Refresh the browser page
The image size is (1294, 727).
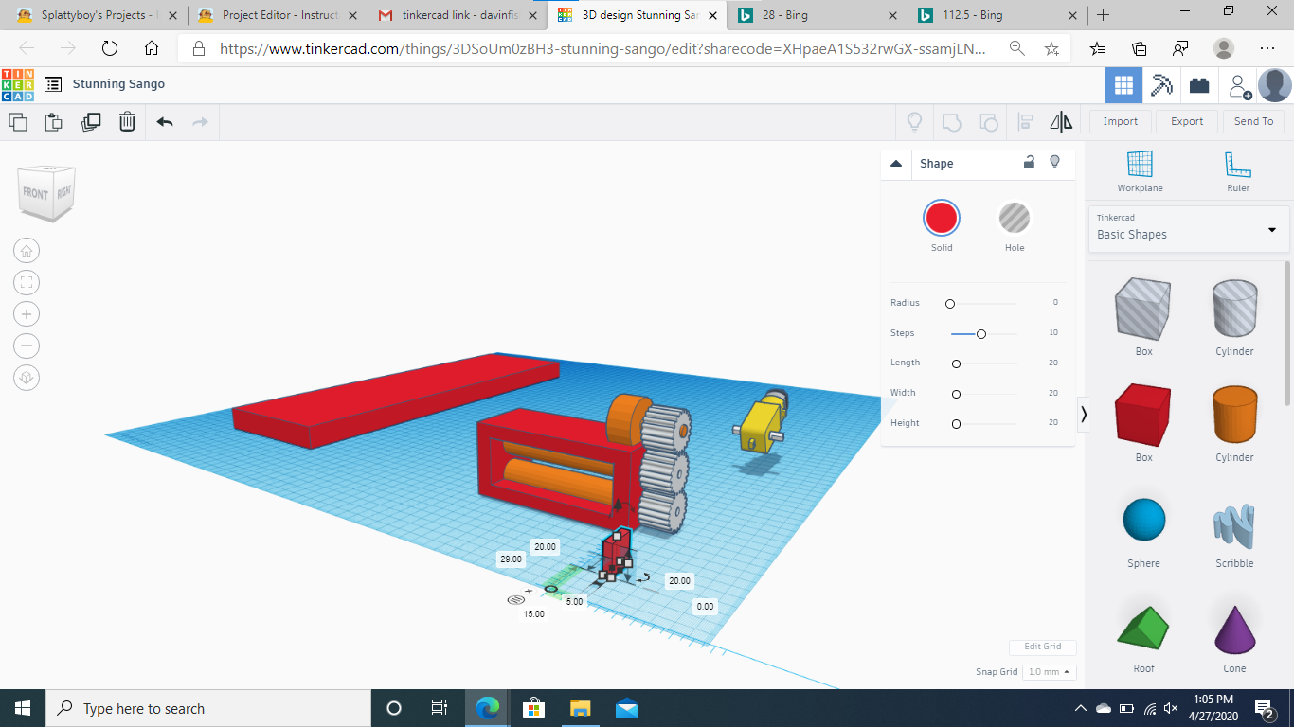click(x=109, y=48)
